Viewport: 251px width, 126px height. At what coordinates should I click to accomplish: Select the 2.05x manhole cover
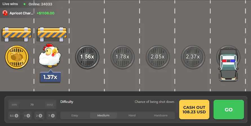click(158, 57)
